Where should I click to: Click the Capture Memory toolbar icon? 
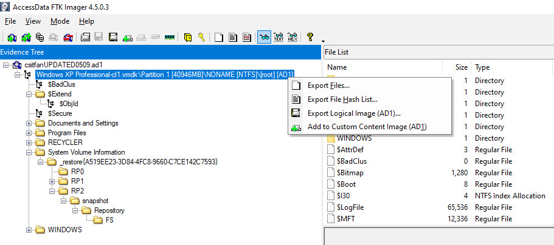170,37
